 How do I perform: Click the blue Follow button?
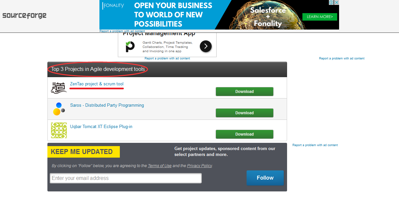(265, 178)
